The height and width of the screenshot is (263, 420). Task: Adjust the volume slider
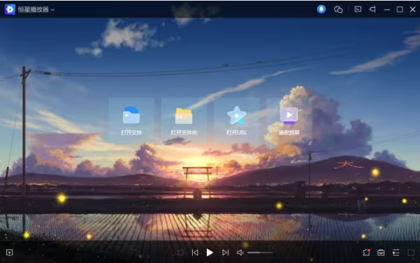click(260, 253)
